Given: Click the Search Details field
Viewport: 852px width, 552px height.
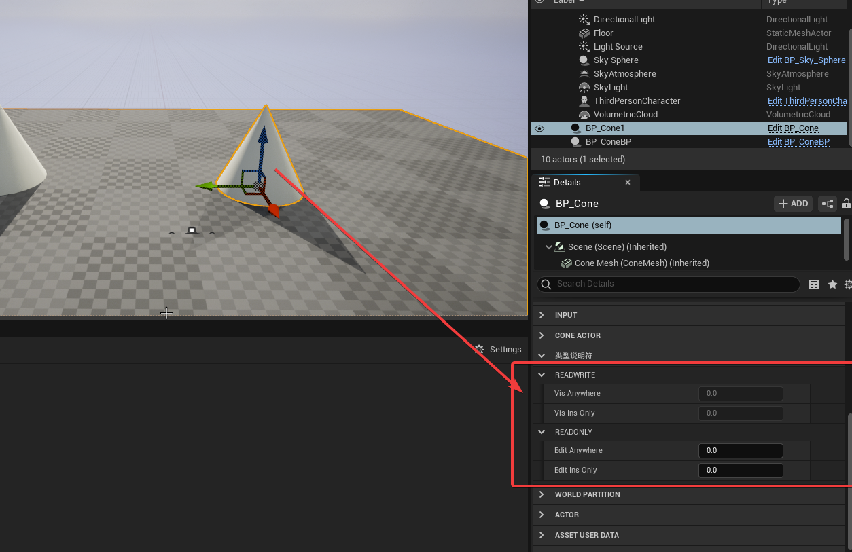Looking at the screenshot, I should 669,284.
